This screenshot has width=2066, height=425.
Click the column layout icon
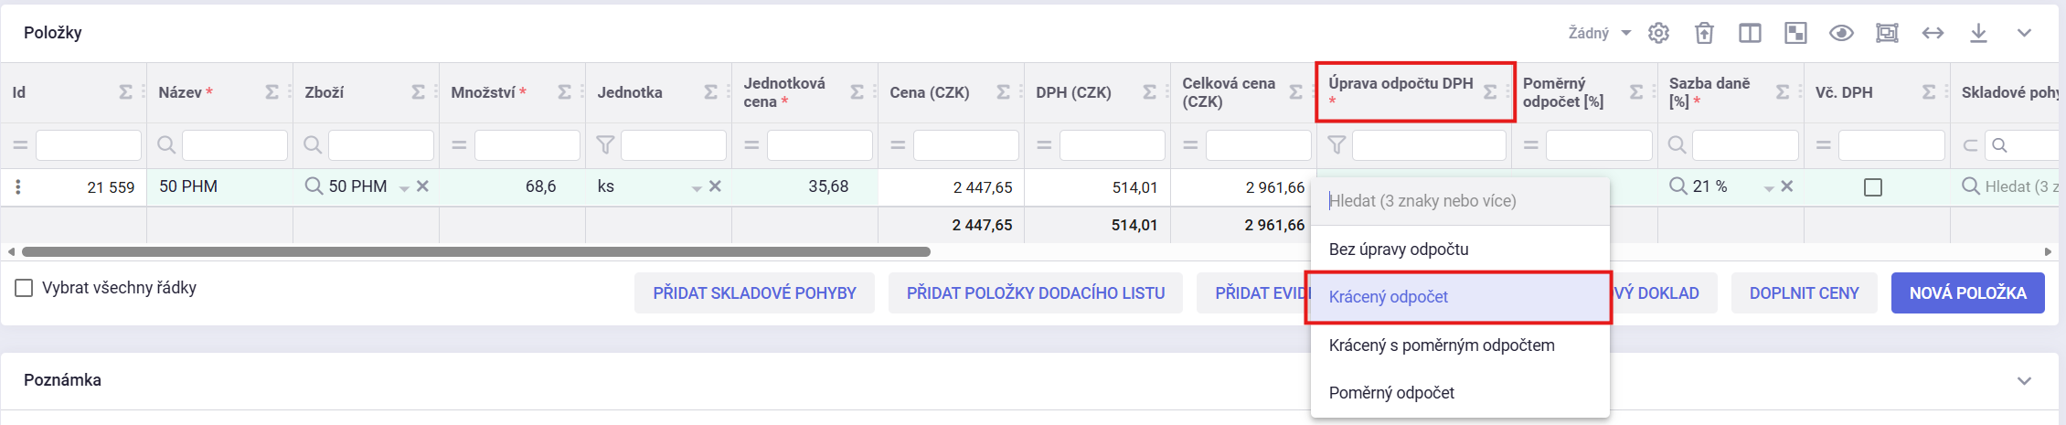[1750, 33]
